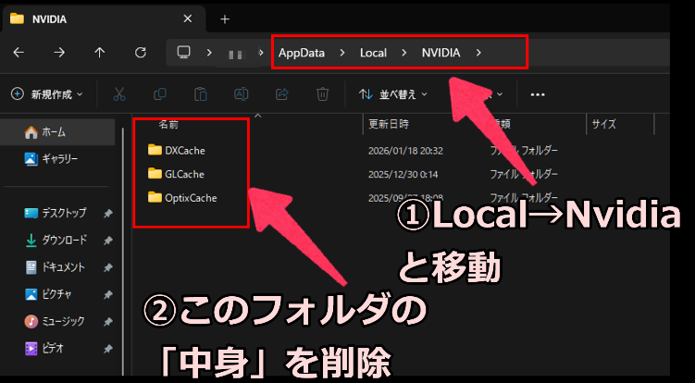Screen dimensions: 695x383
Task: Open the 新規作成 dropdown menu
Action: [46, 94]
